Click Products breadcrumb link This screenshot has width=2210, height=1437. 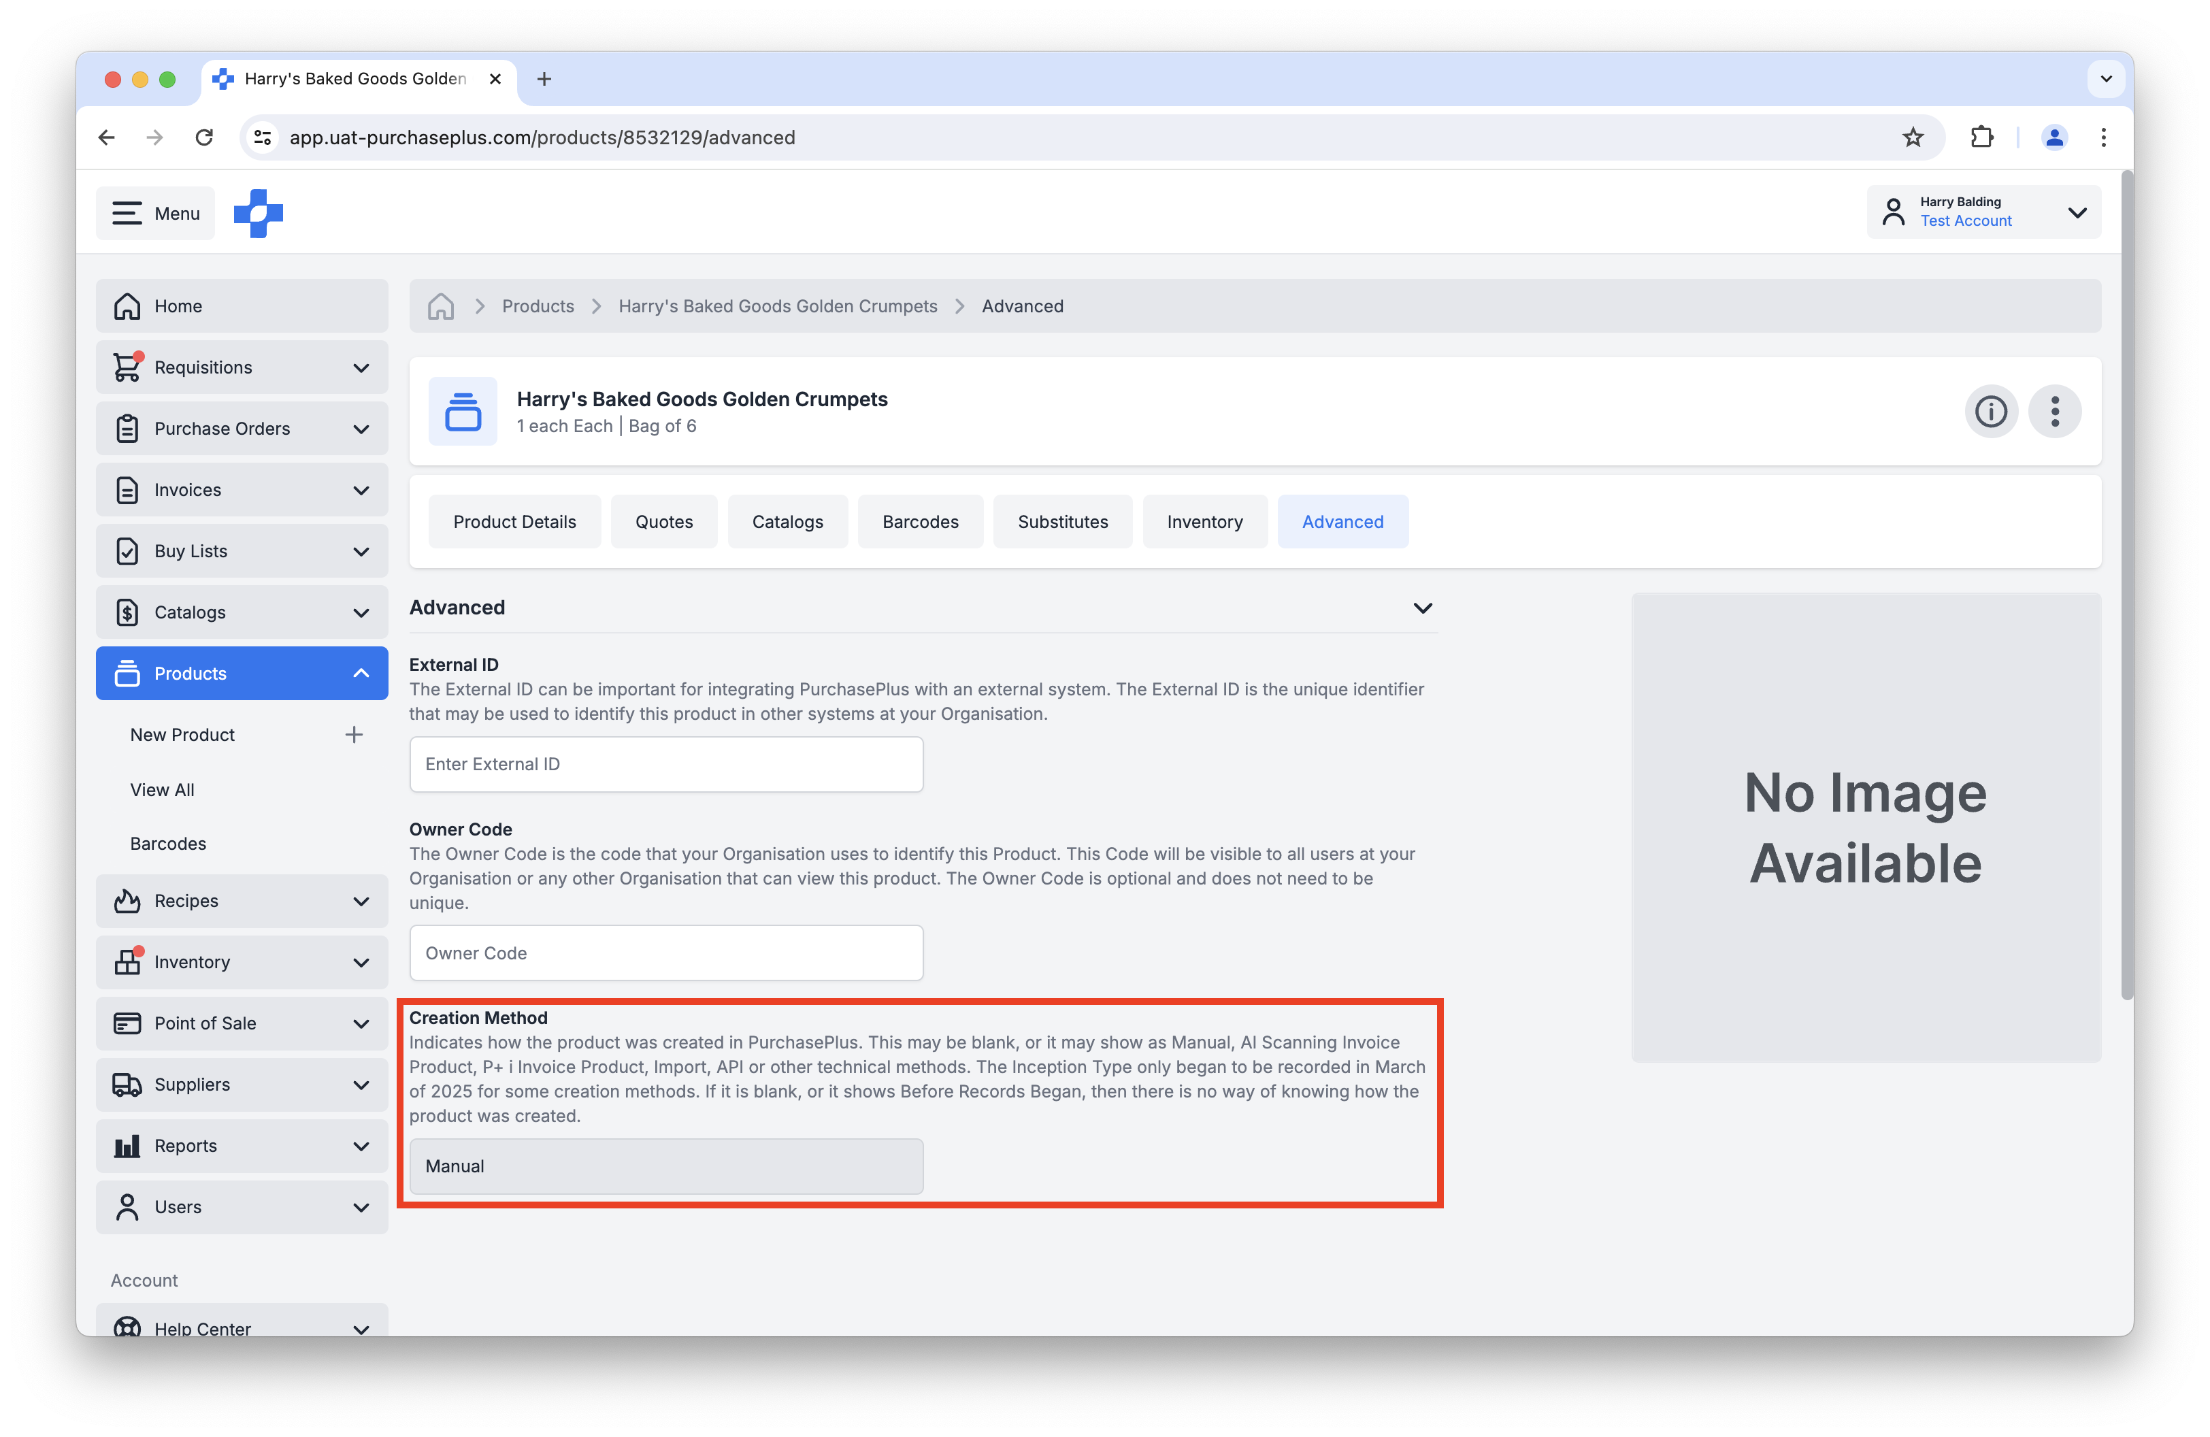click(x=538, y=306)
